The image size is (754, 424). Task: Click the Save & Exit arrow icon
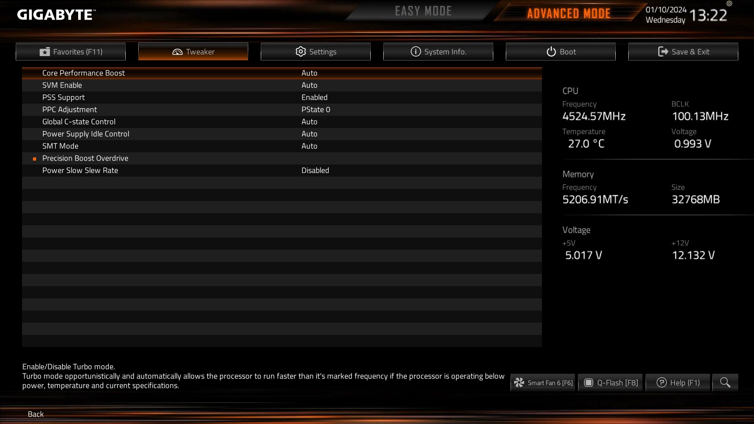(x=663, y=51)
